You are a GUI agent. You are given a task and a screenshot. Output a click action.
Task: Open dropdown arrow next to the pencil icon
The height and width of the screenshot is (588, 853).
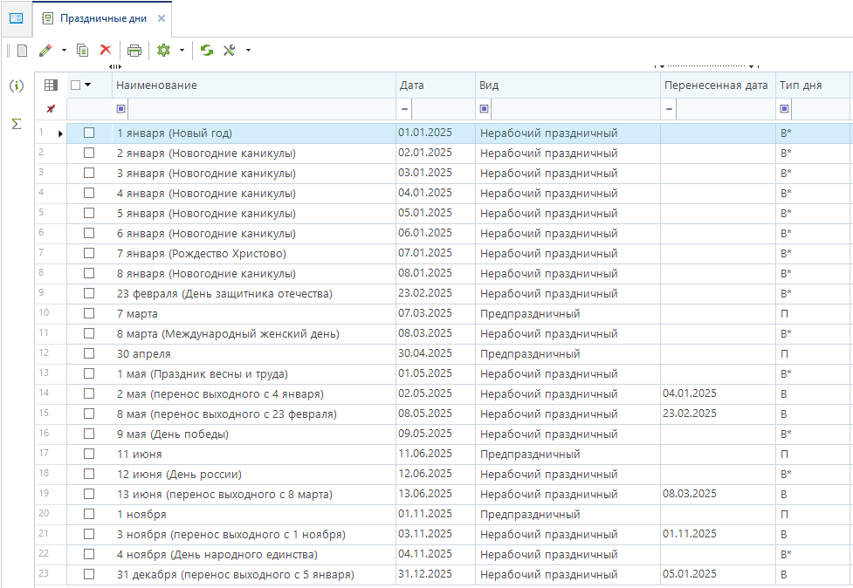[x=64, y=51]
